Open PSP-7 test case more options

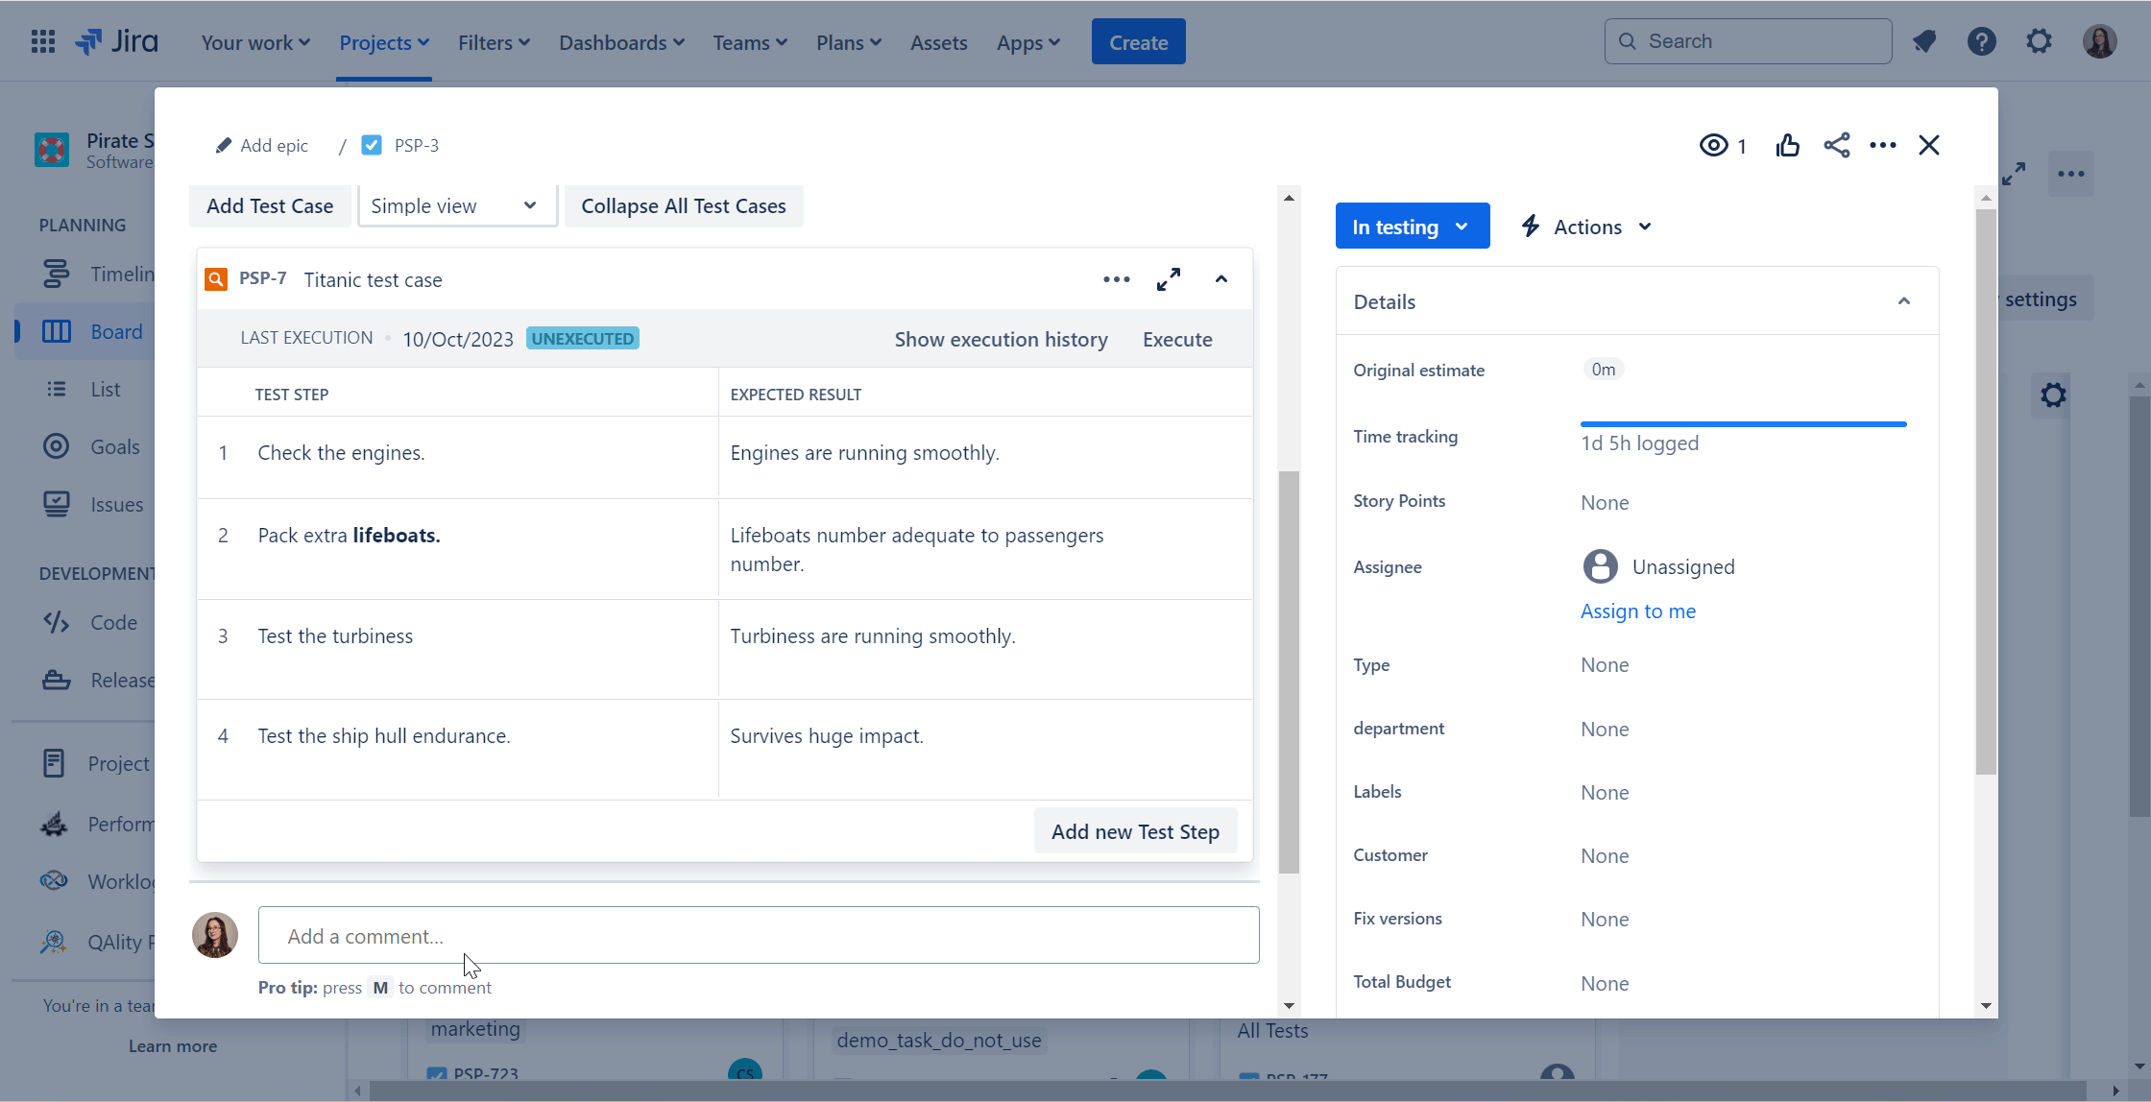click(1116, 279)
